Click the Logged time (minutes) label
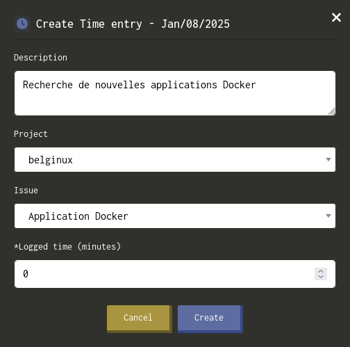The width and height of the screenshot is (350, 347). click(67, 246)
